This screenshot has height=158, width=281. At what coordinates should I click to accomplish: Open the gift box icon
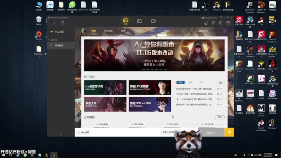pyautogui.click(x=228, y=23)
